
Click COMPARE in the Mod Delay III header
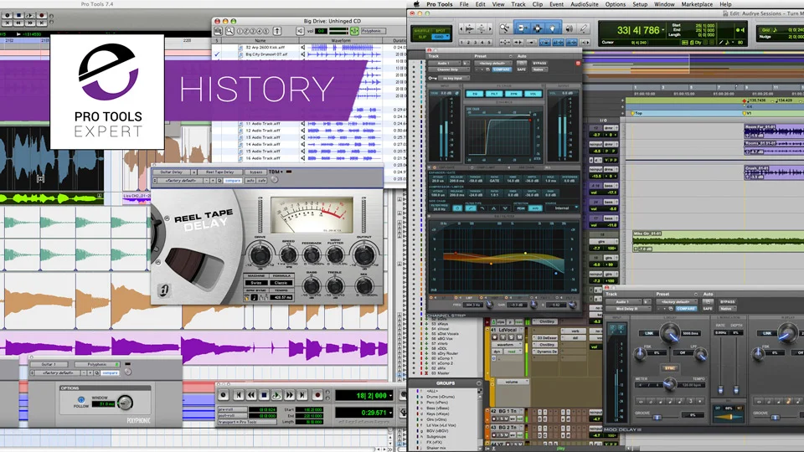[686, 309]
